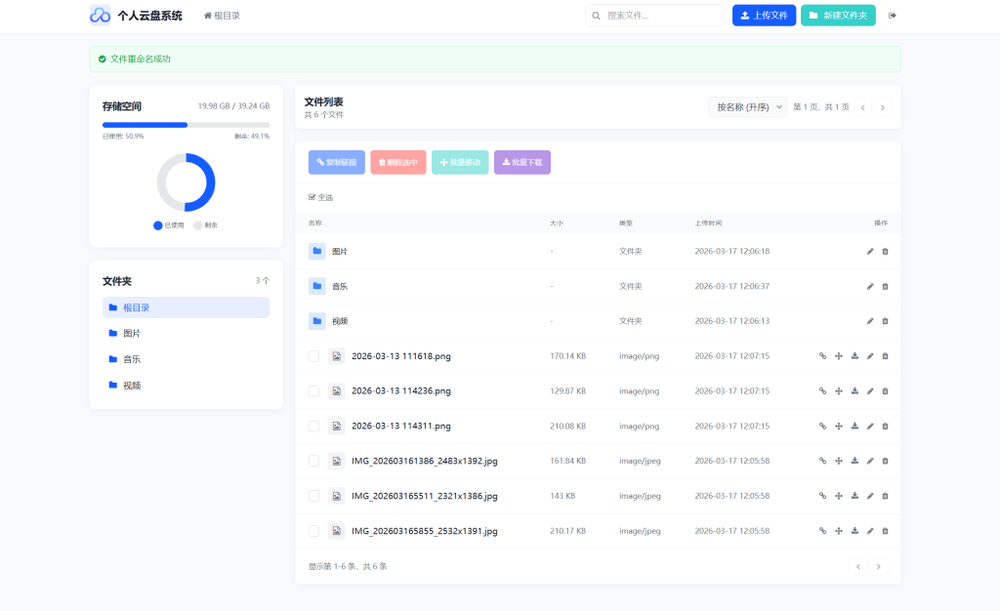1000x611 pixels.
Task: Delete the 视频 folder using trash icon
Action: (x=885, y=320)
